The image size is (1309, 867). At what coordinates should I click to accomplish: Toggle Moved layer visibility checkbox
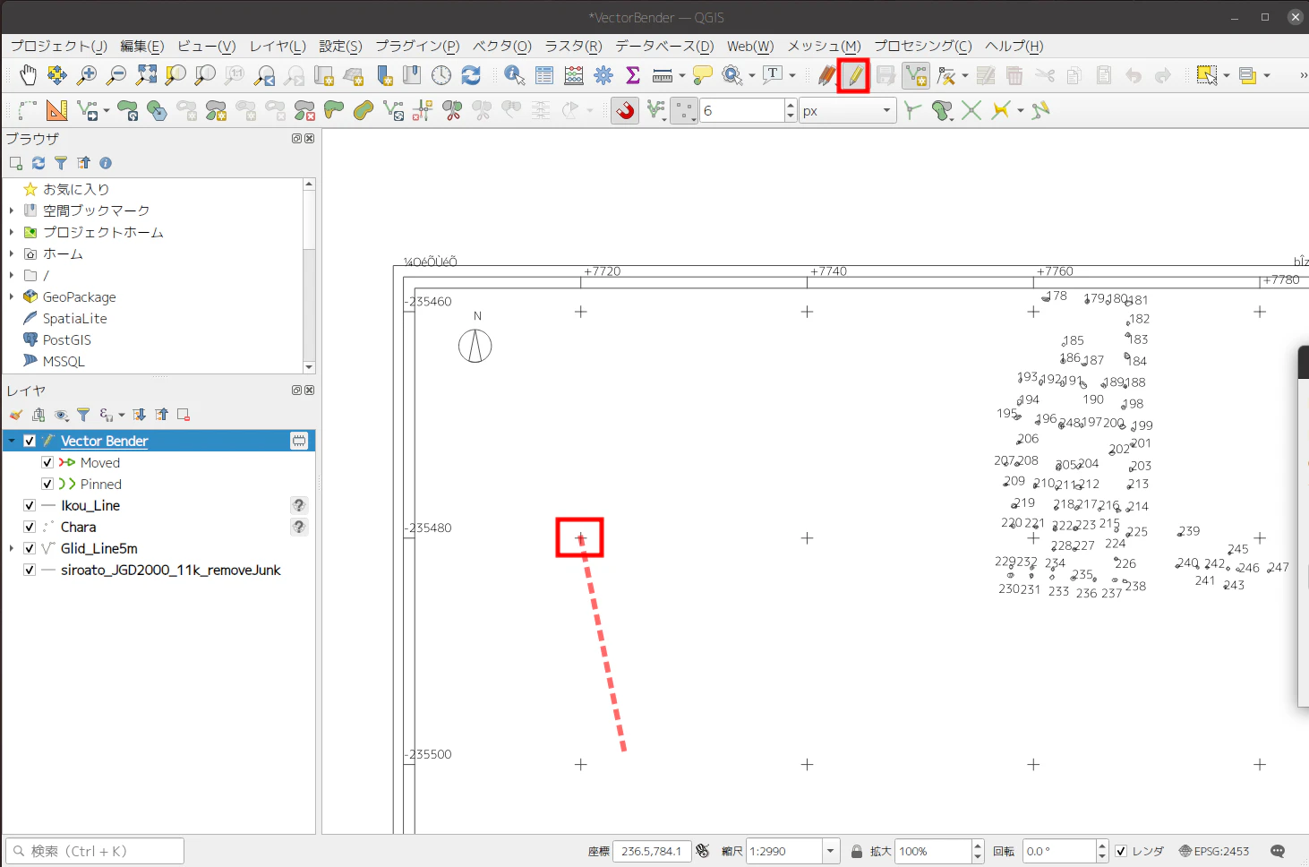point(47,462)
